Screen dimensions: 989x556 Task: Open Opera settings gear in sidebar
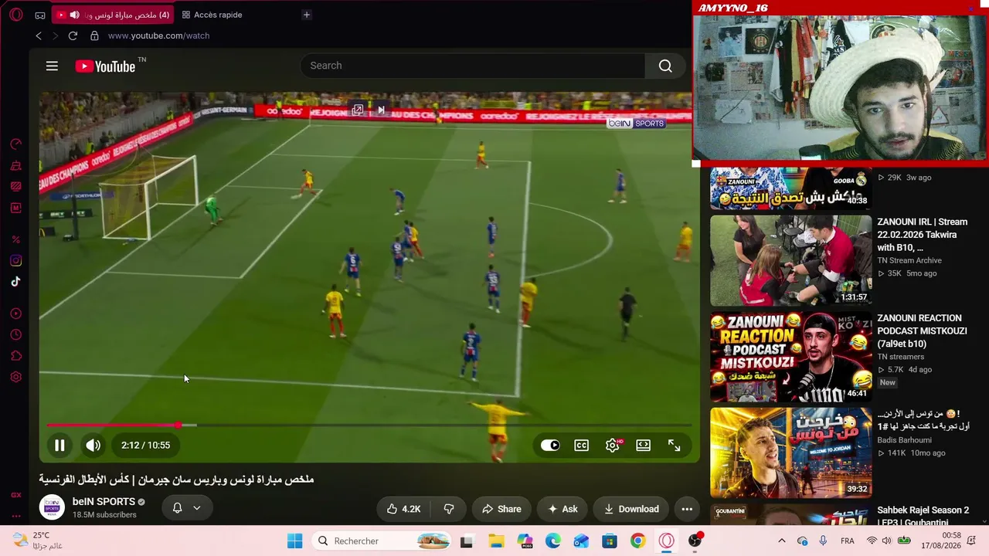(15, 377)
